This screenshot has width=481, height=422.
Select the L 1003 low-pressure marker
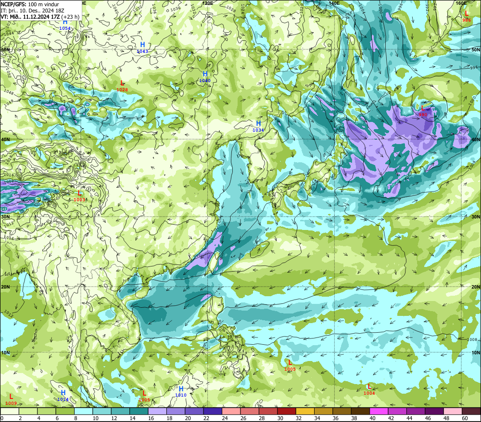(79, 196)
